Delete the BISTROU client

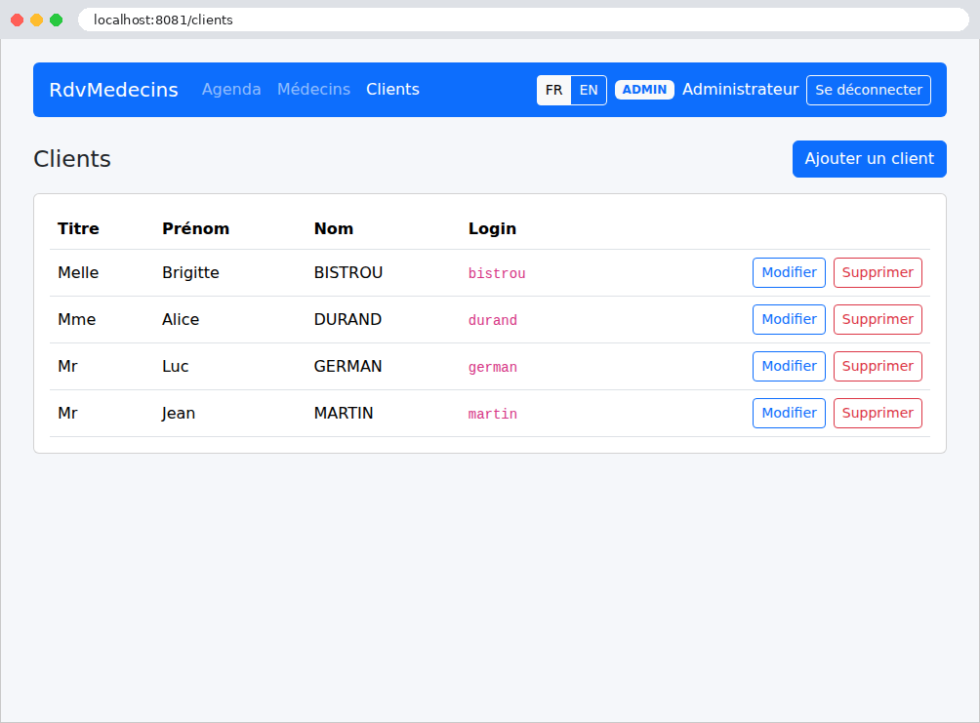878,272
